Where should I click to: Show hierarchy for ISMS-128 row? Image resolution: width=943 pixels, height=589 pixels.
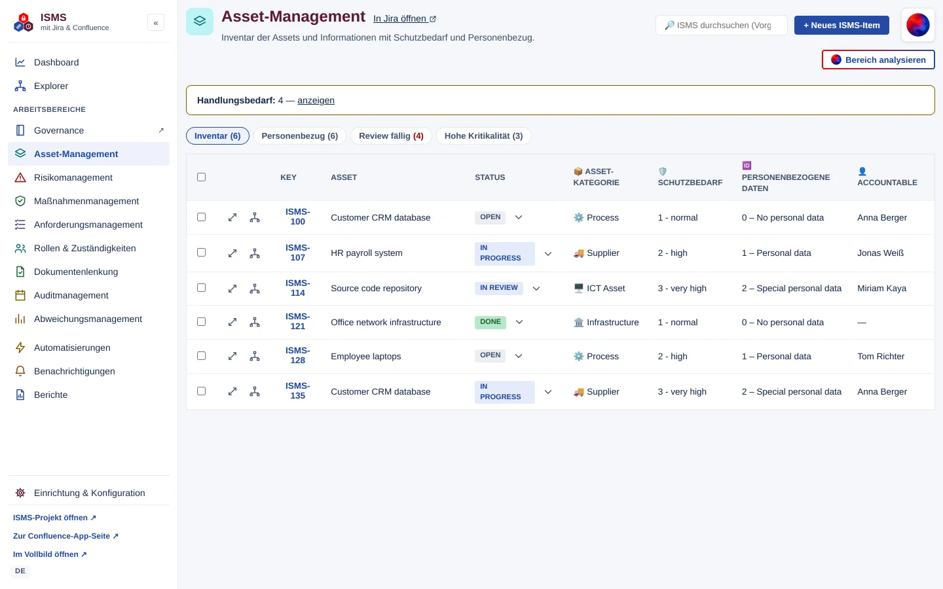tap(255, 356)
